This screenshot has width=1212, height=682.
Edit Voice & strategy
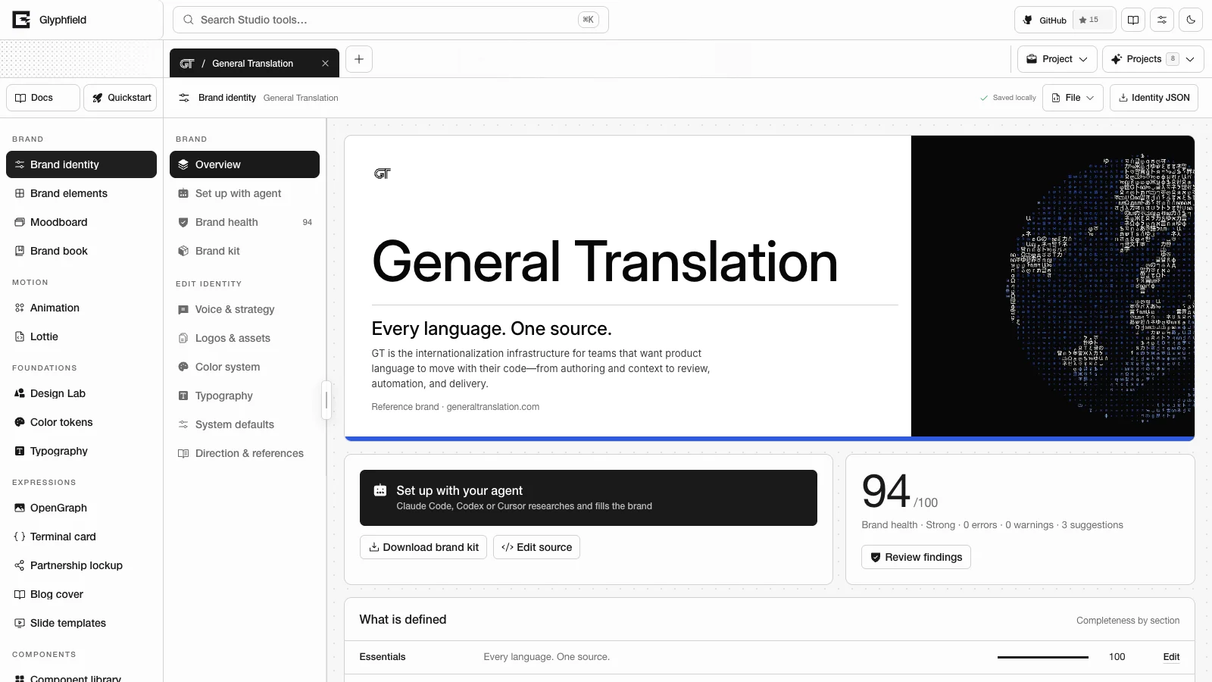click(245, 309)
